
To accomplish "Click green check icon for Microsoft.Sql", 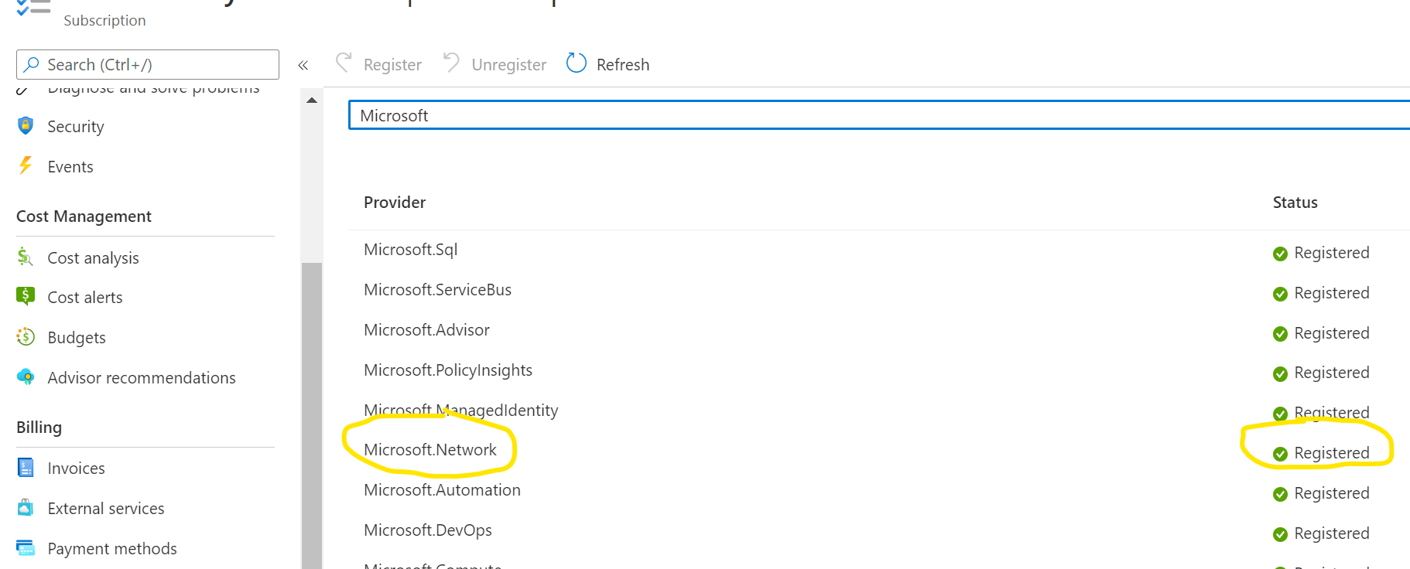I will [x=1280, y=254].
